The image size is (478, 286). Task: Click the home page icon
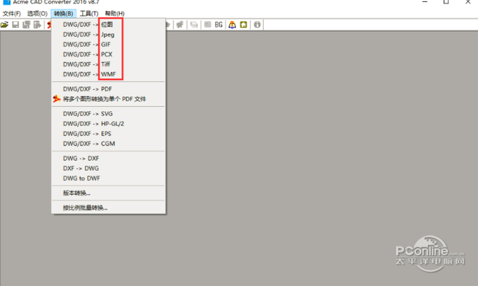click(243, 25)
